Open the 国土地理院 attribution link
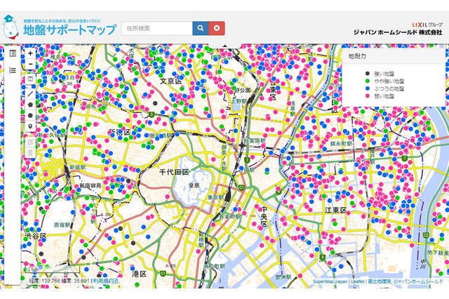 [x=379, y=281]
